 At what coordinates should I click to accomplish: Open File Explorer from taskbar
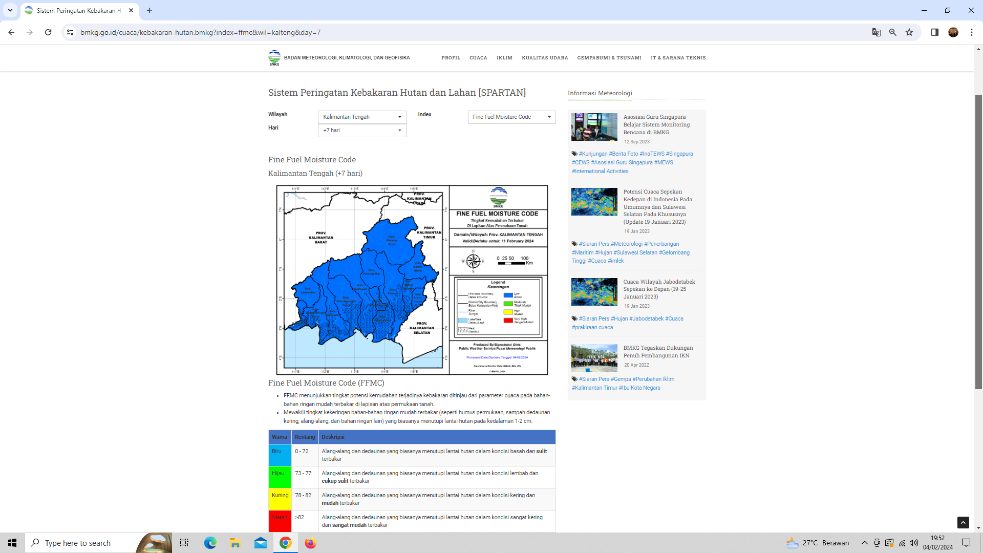click(235, 543)
